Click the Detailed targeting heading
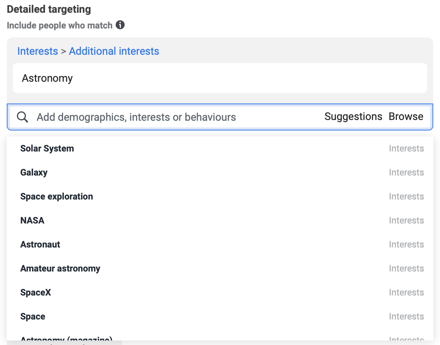 pos(49,9)
